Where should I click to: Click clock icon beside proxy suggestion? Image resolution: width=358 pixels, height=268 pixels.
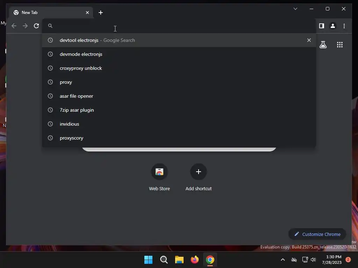[50, 82]
